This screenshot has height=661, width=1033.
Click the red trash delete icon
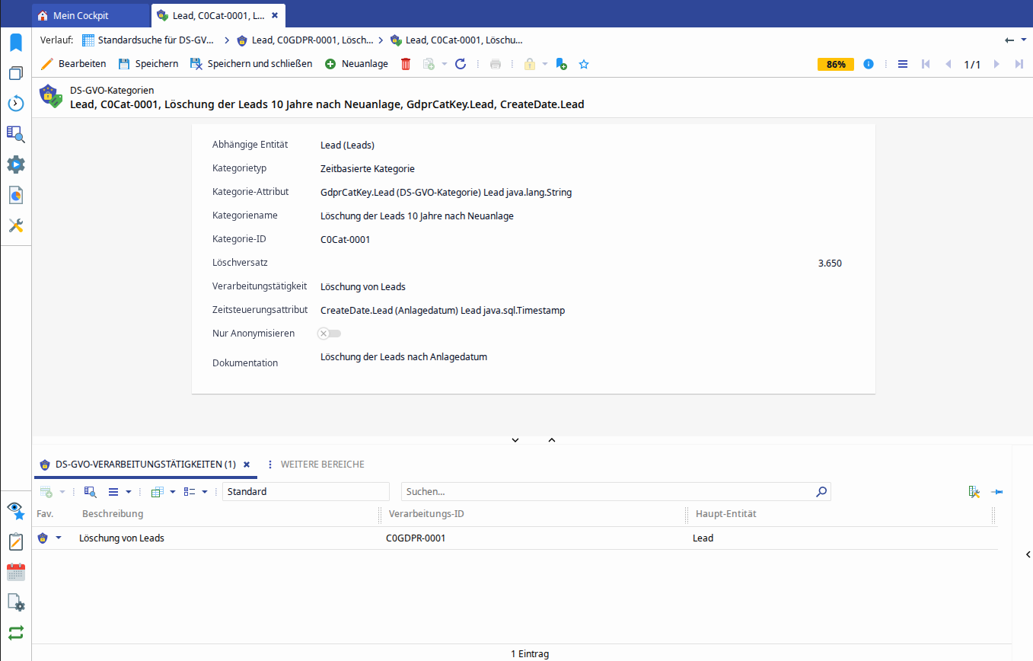tap(406, 64)
